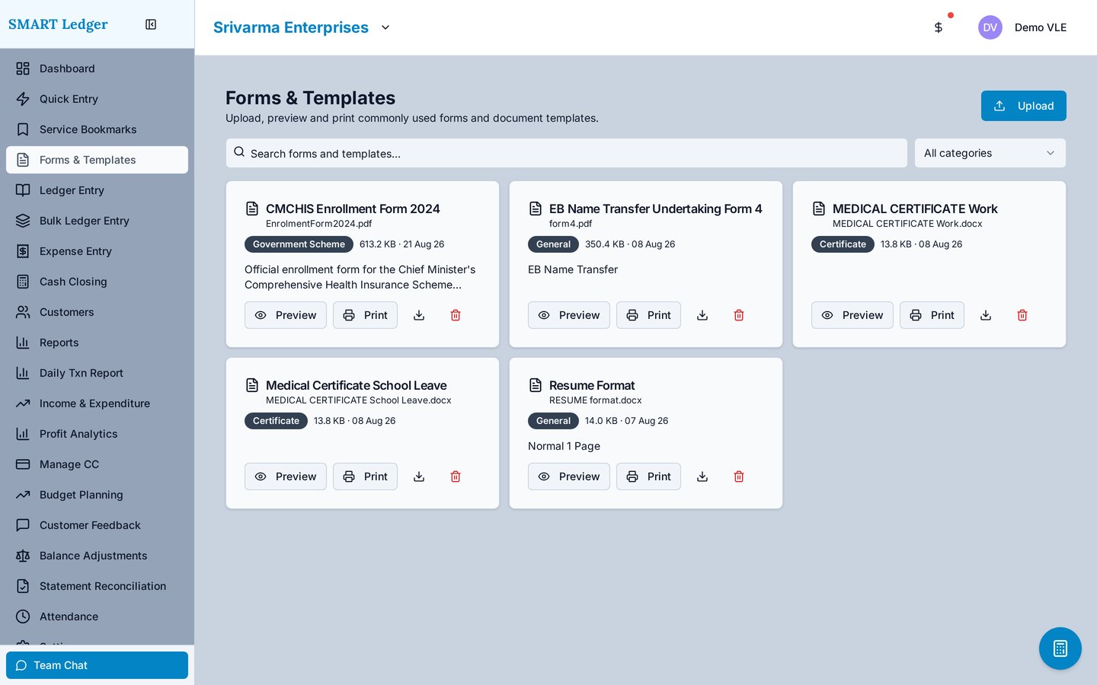Image resolution: width=1097 pixels, height=685 pixels.
Task: Download EB Name Transfer Undertaking Form 4
Action: (x=702, y=315)
